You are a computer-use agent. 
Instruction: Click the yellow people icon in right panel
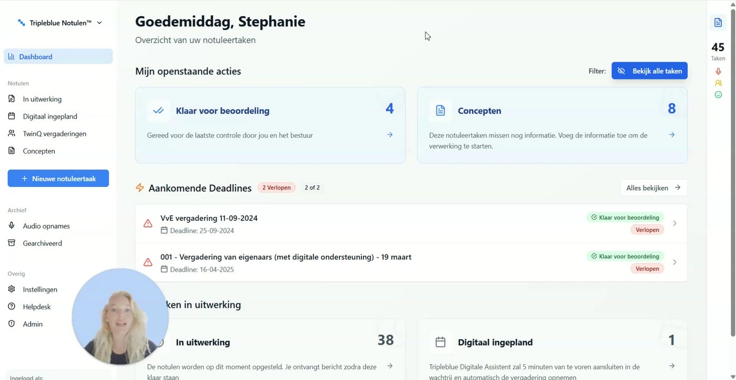[718, 83]
